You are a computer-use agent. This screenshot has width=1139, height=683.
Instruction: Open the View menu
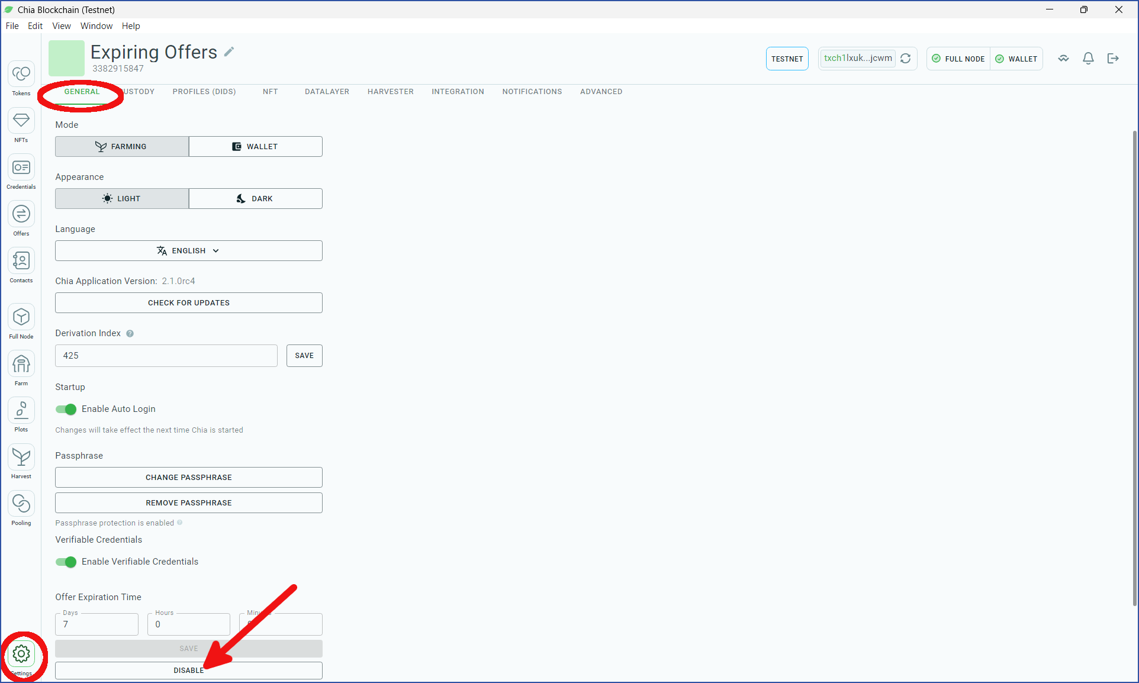point(62,26)
